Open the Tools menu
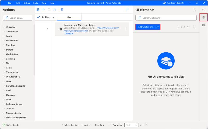The height and width of the screenshot is (129, 208). (35, 3)
